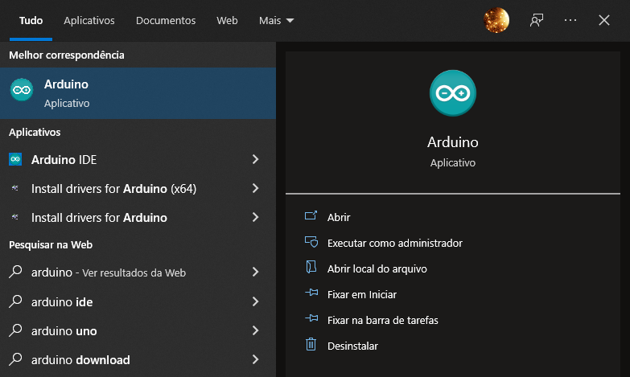Choose Abrir local do arquivo

point(377,268)
